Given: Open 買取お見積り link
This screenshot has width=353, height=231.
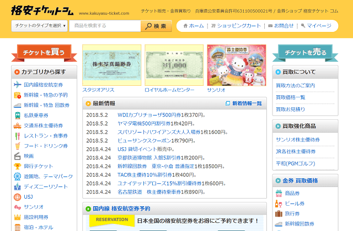Looking at the screenshot, I should point(291,109).
